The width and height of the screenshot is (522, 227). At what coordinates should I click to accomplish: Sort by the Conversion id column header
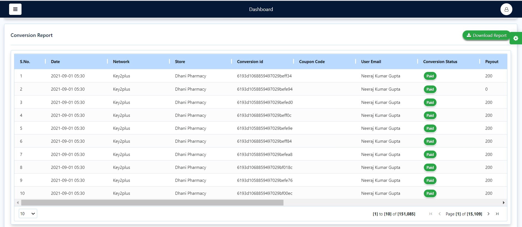pos(250,62)
